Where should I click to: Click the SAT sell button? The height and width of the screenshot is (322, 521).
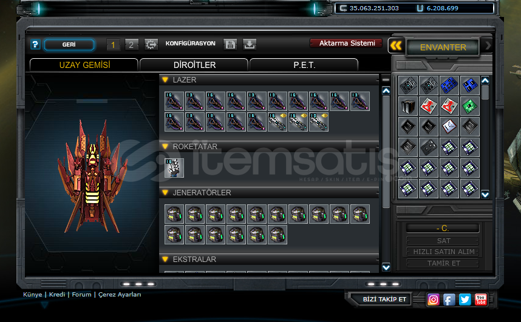click(x=443, y=241)
